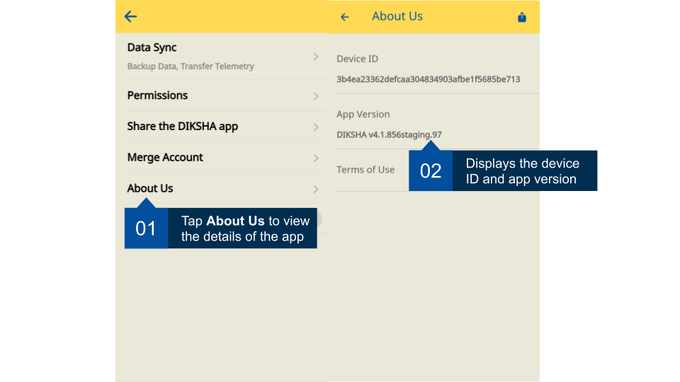The width and height of the screenshot is (680, 382).
Task: Select the Merge Account label
Action: (x=165, y=158)
